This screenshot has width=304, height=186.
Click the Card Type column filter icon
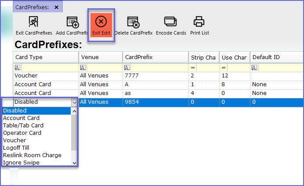(x=17, y=67)
